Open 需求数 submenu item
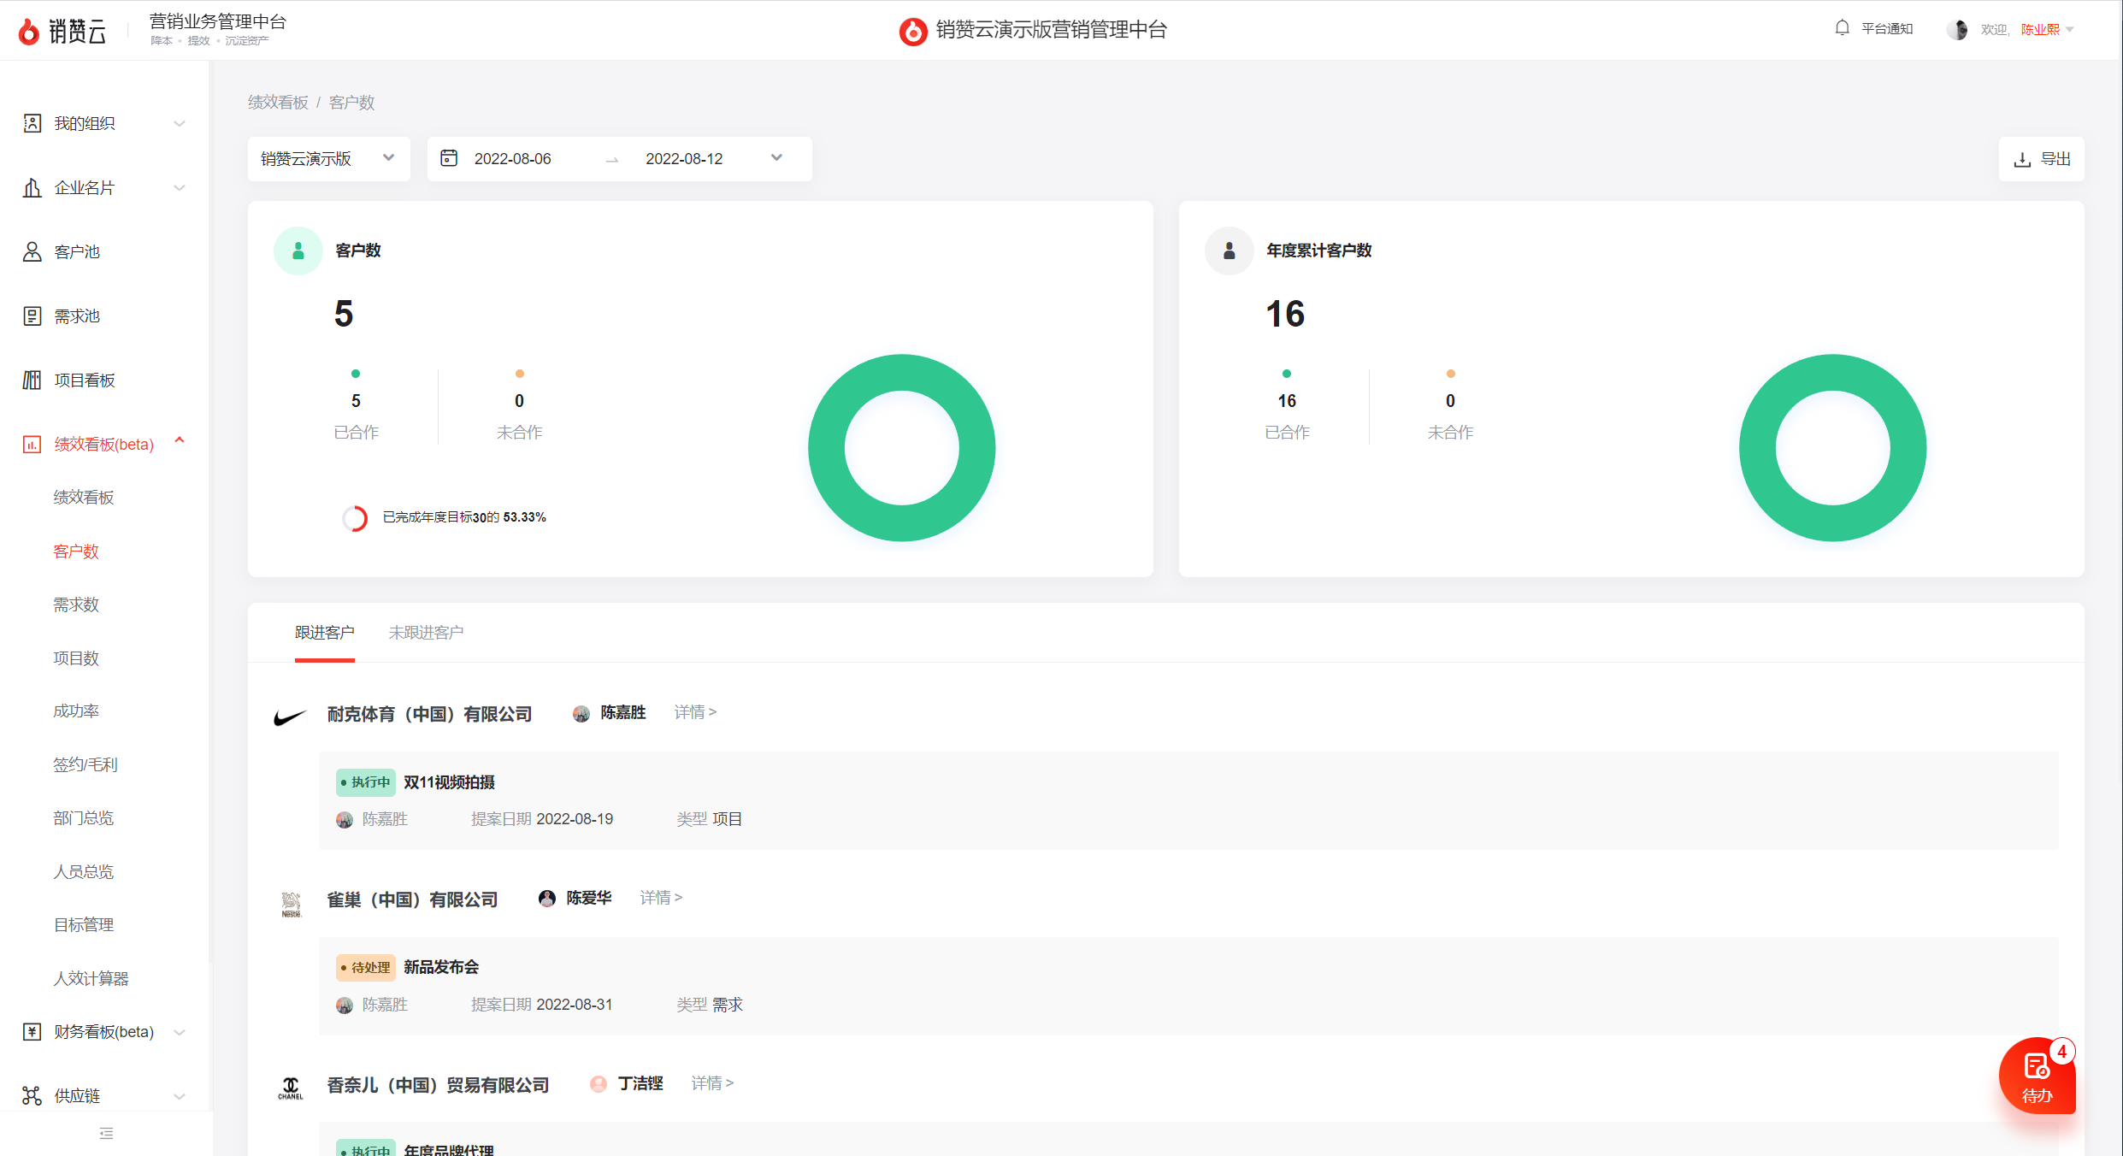The image size is (2123, 1156). (x=76, y=604)
